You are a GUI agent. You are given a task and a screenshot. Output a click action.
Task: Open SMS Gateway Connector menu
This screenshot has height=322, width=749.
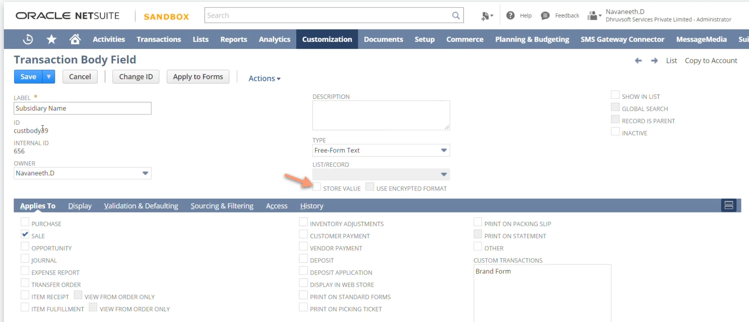click(x=622, y=39)
